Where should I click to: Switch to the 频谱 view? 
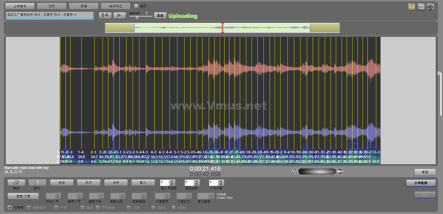[x=84, y=6]
